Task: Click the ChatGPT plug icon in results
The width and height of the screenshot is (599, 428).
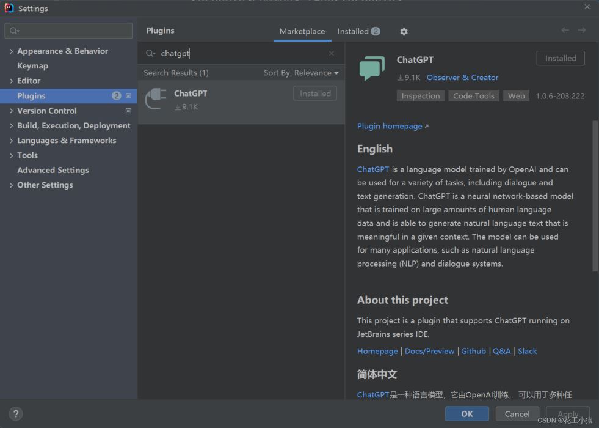Action: tap(156, 99)
